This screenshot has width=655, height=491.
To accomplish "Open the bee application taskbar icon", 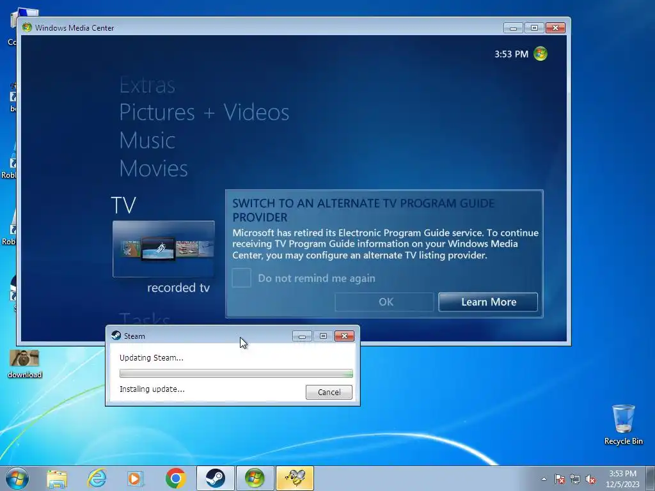I will click(x=295, y=478).
